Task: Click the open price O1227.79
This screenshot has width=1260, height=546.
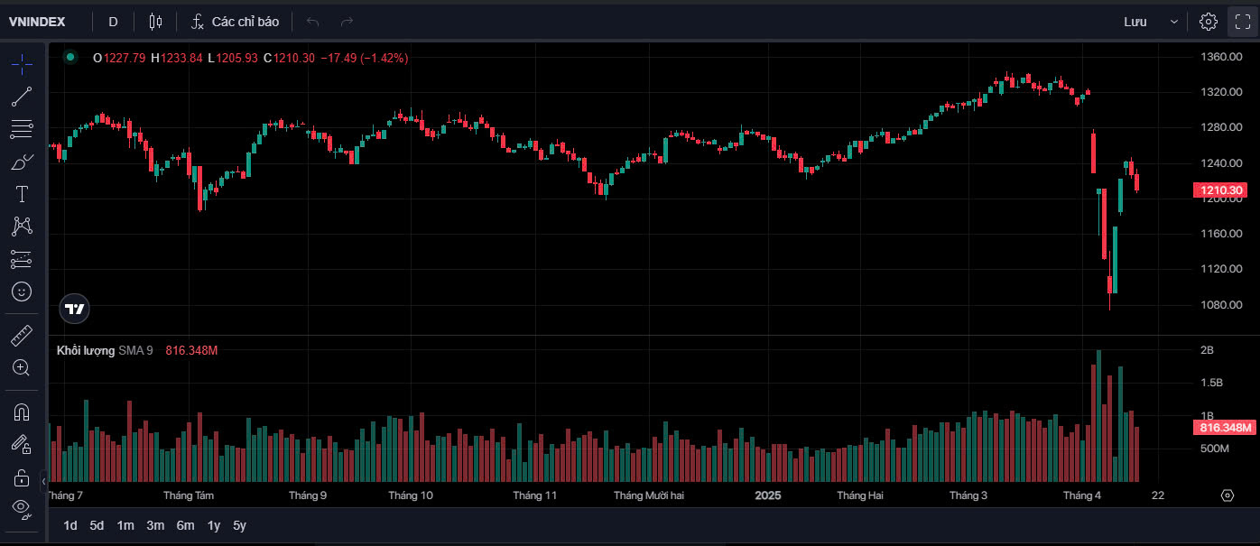Action: click(119, 58)
